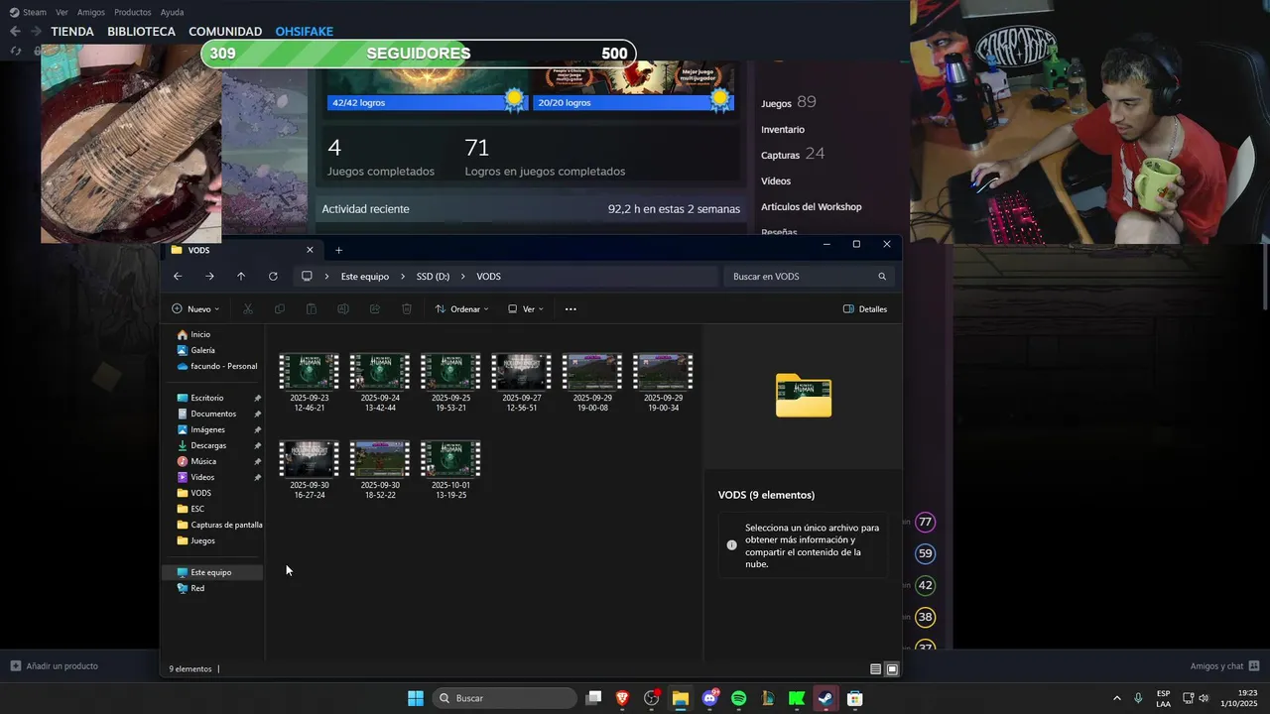Open the Amigos menu in Steam
The height and width of the screenshot is (714, 1270).
[91, 12]
